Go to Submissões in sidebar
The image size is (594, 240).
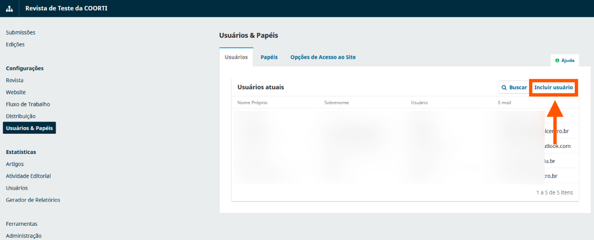pos(21,32)
